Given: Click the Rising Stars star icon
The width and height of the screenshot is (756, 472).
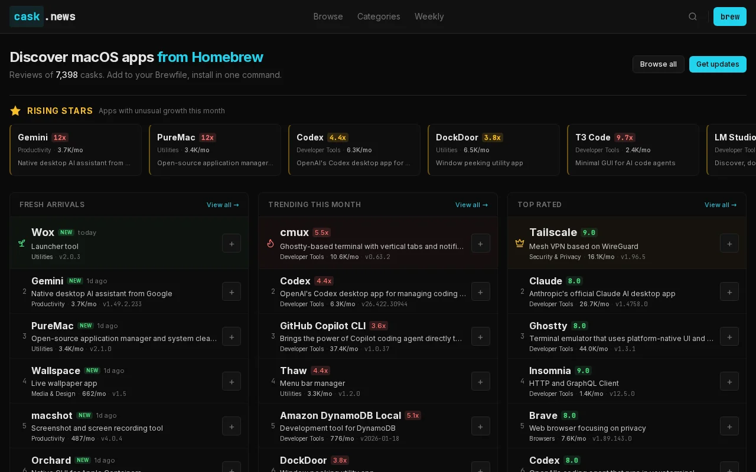Looking at the screenshot, I should (15, 110).
